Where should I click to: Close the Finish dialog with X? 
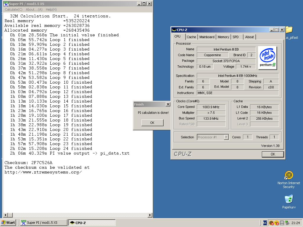168,104
